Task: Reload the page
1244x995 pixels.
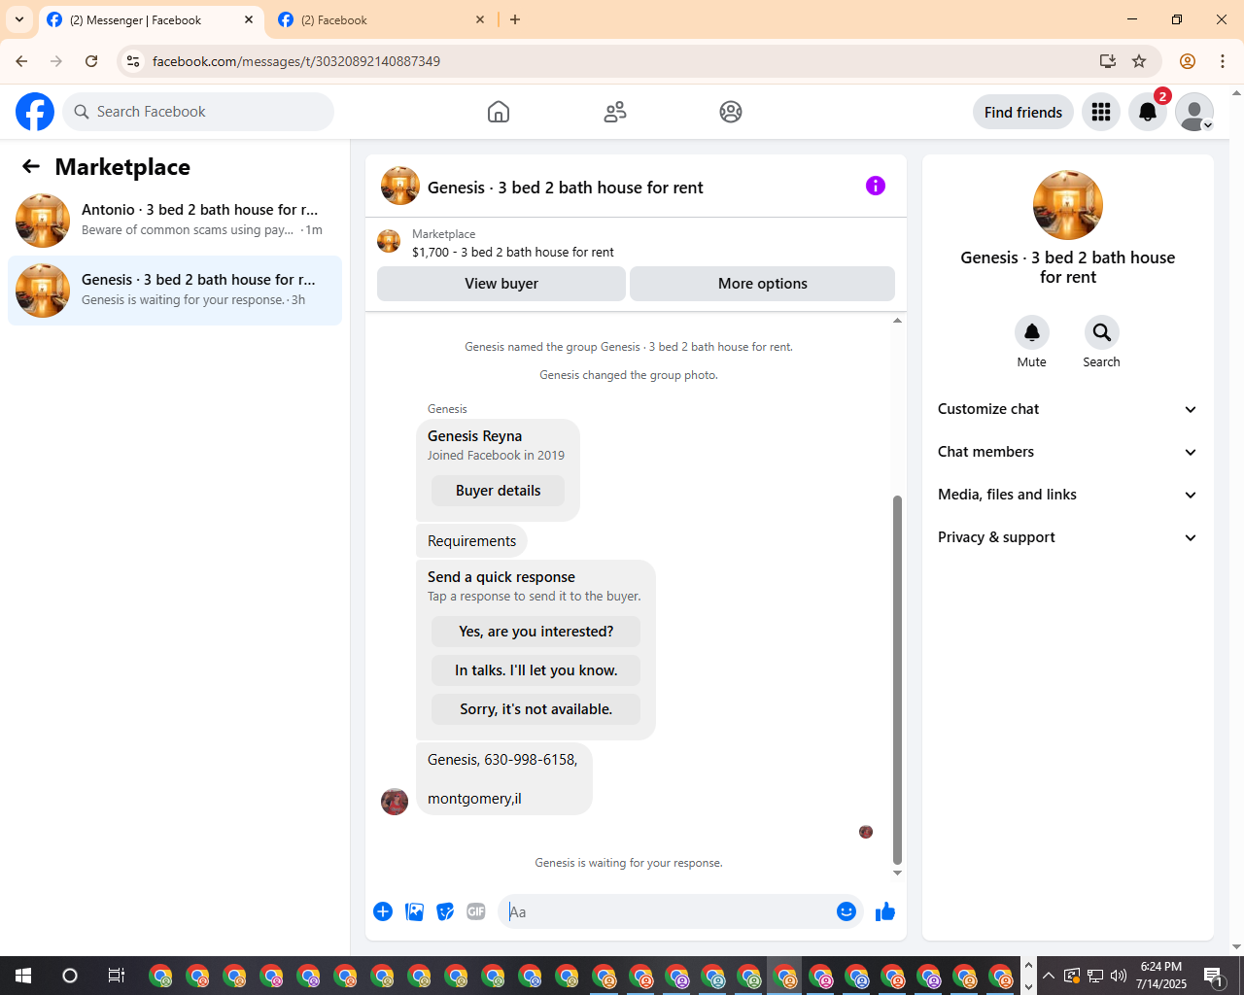Action: tap(91, 61)
